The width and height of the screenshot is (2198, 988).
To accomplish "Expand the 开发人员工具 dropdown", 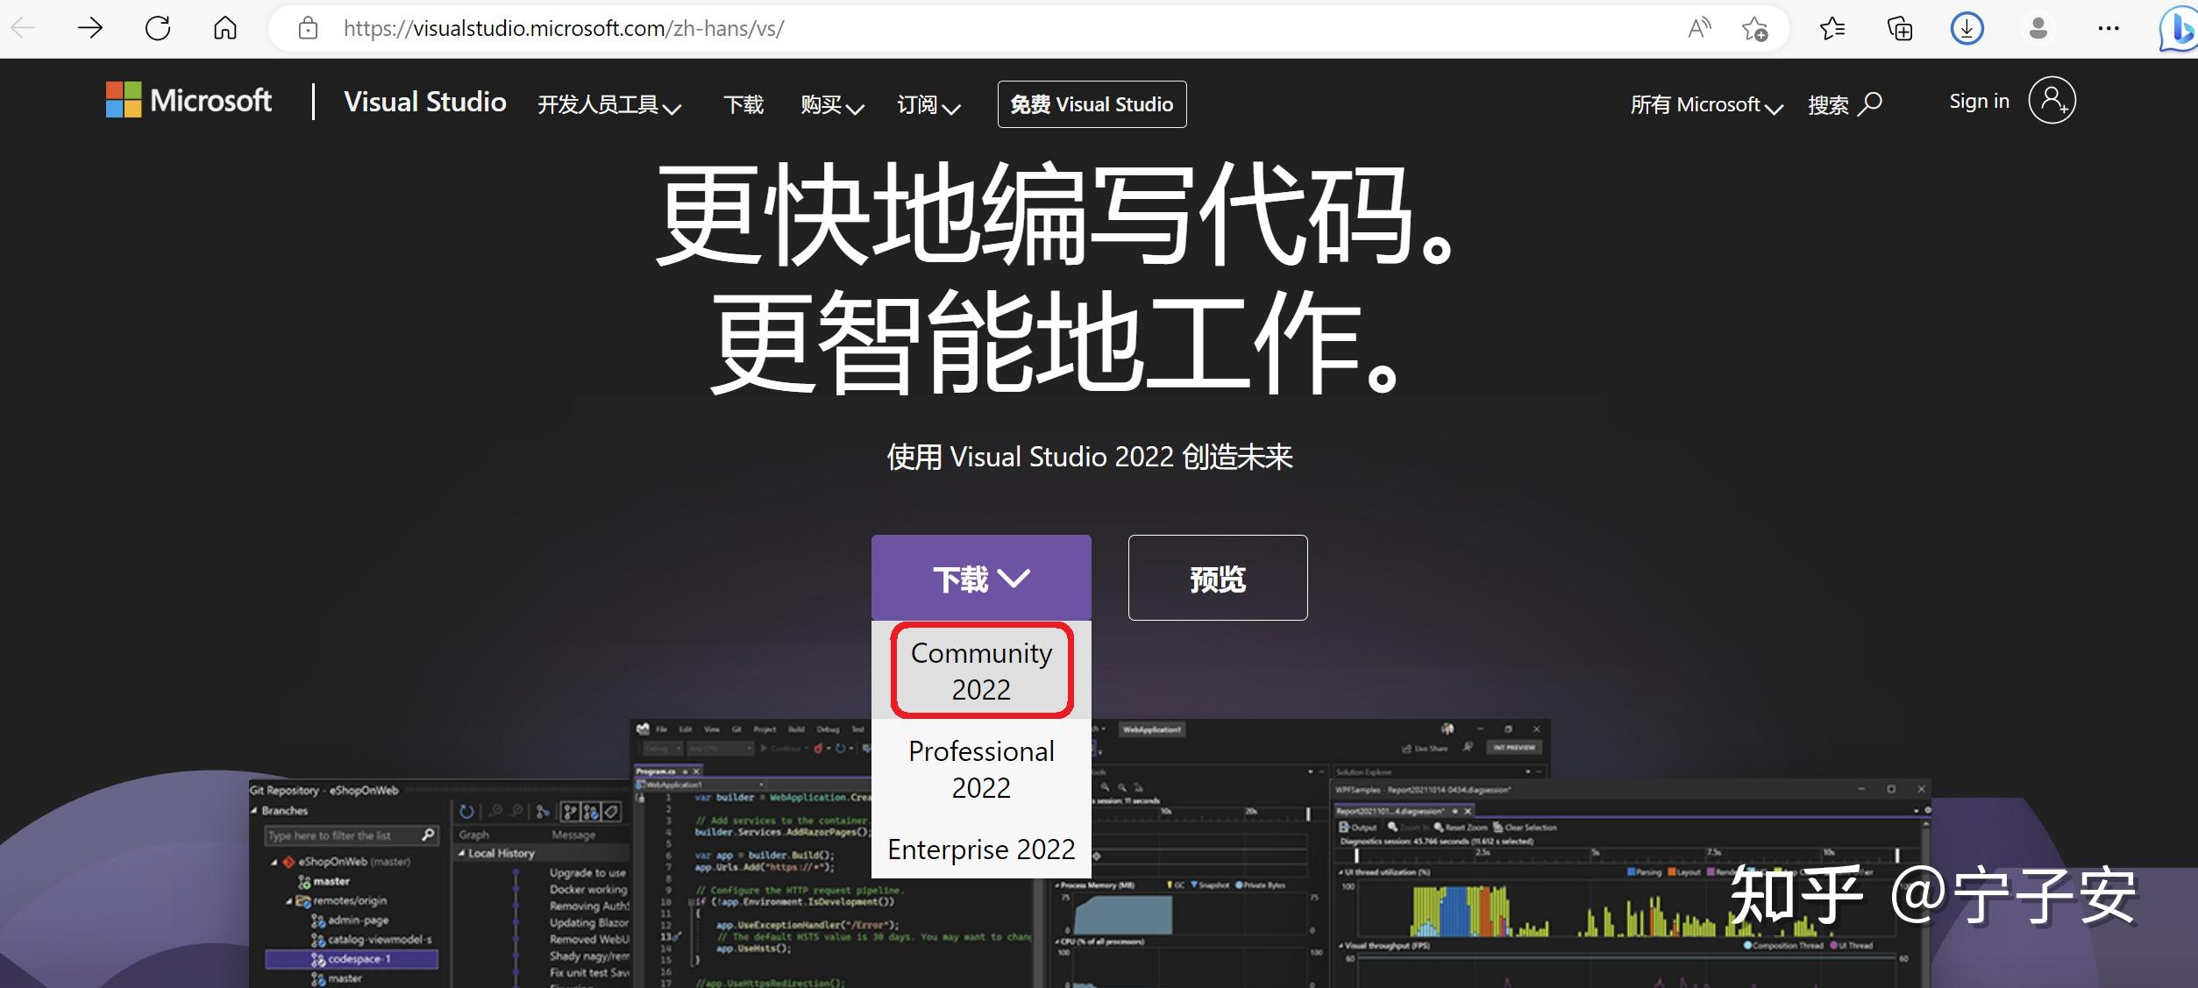I will click(x=607, y=104).
